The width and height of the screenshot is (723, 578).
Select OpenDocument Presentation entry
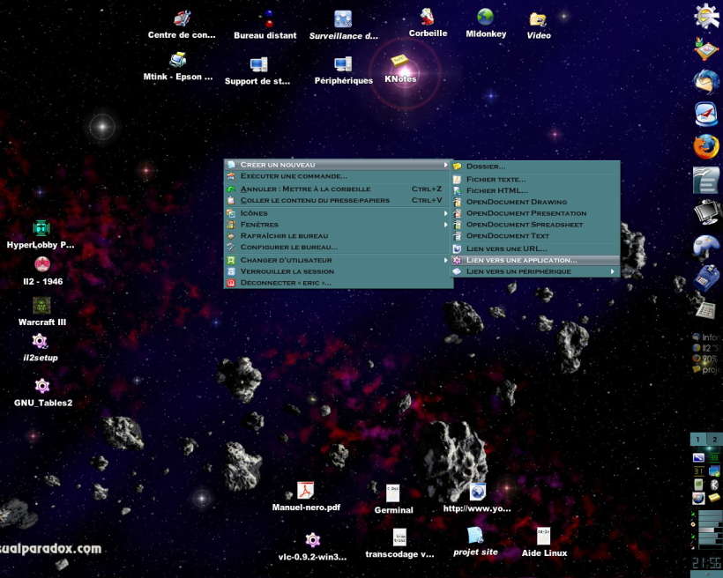click(x=535, y=213)
